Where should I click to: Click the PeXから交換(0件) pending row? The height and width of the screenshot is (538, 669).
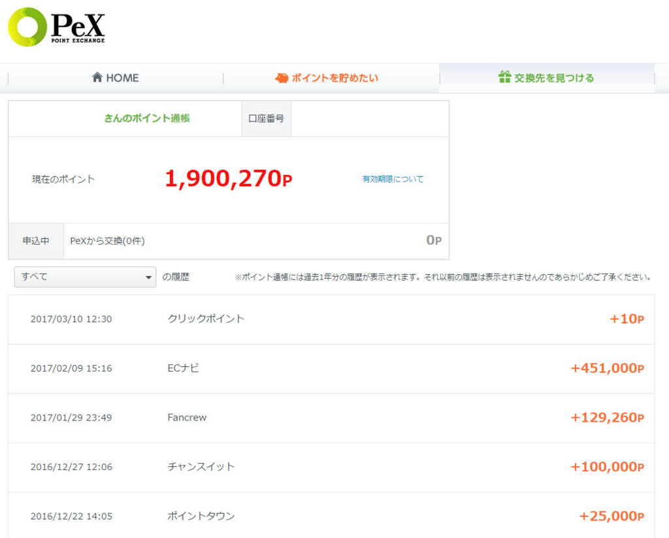coord(108,241)
